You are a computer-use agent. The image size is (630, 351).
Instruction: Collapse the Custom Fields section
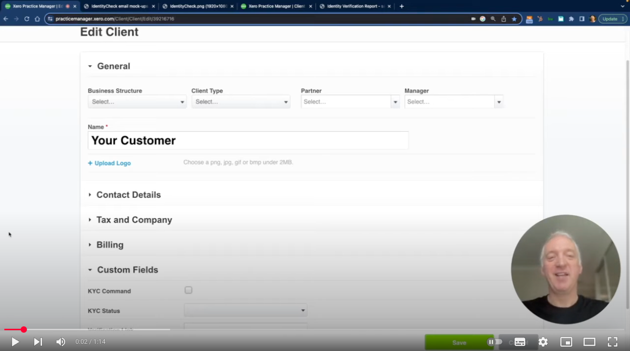click(123, 270)
